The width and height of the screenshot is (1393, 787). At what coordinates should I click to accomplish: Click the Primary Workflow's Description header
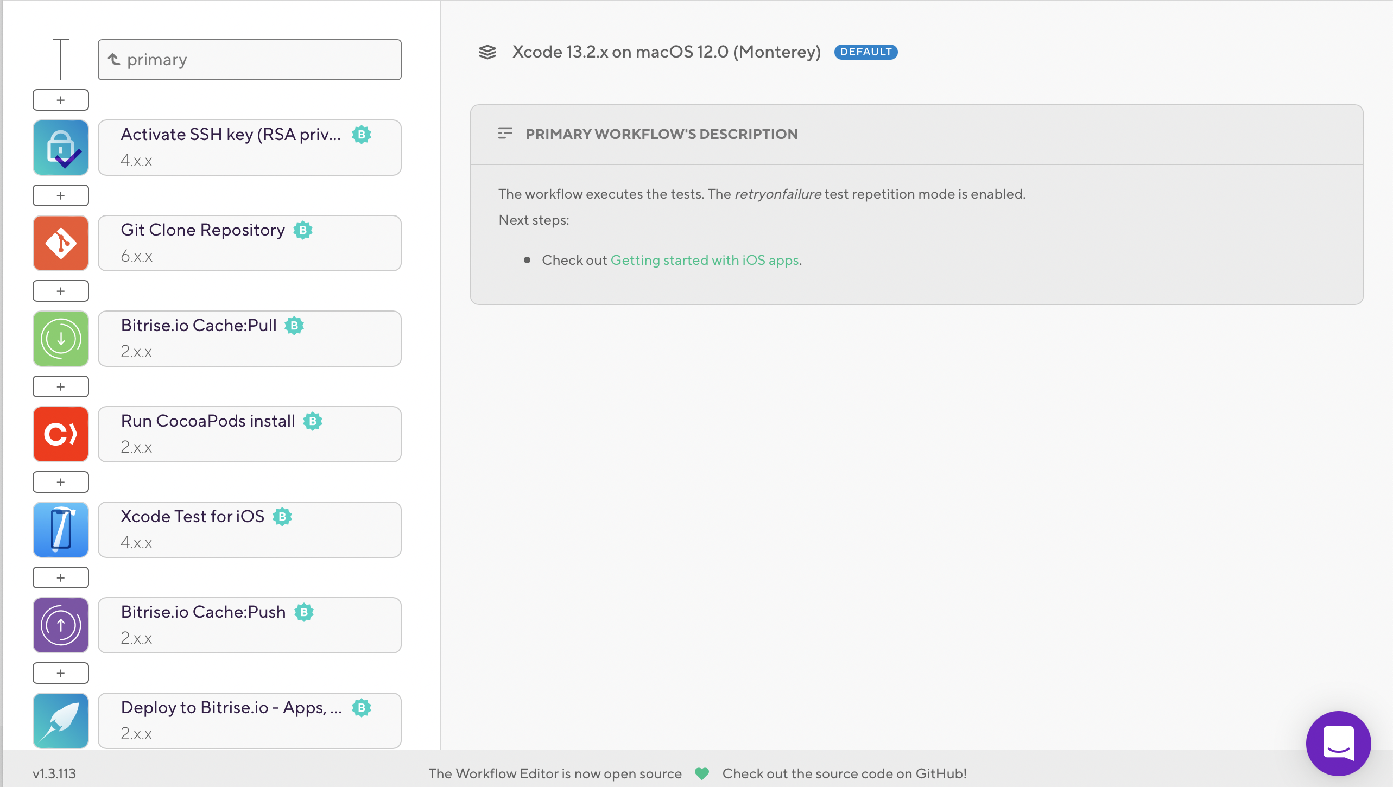click(661, 134)
